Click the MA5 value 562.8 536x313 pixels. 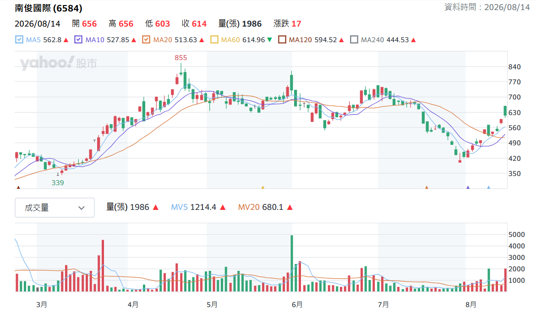[52, 40]
